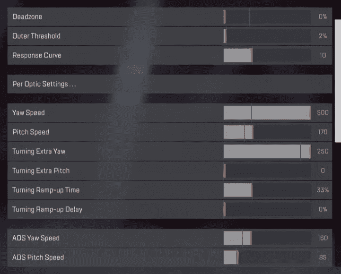Click the Turning Extra Yaw slider
Screen dimensions: 341x274
267,152
